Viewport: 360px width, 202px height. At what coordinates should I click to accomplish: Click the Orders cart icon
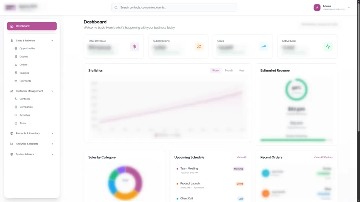[16, 65]
